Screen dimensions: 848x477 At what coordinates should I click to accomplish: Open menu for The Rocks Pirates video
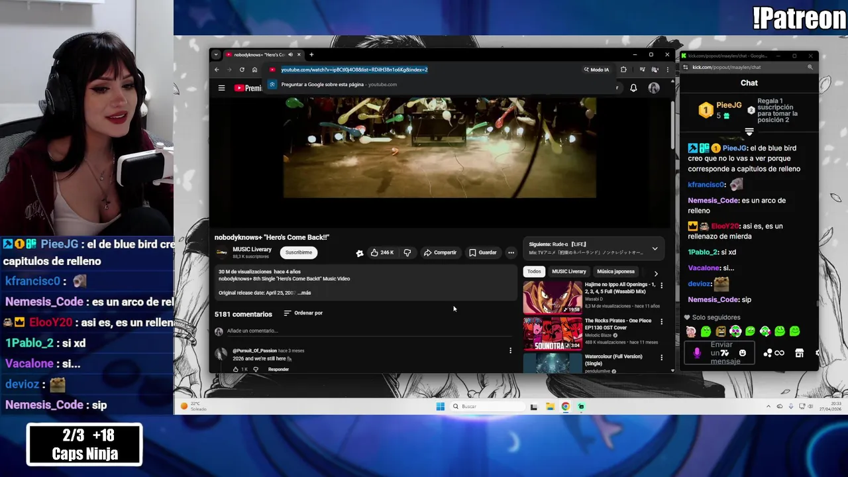(x=661, y=321)
